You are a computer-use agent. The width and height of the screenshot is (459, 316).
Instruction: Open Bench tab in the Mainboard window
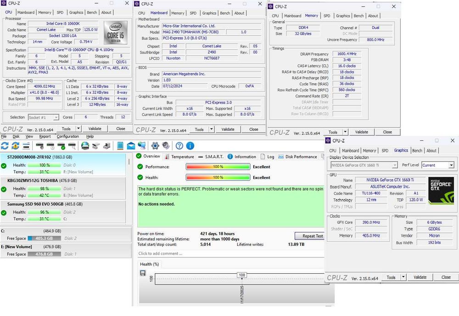point(225,13)
